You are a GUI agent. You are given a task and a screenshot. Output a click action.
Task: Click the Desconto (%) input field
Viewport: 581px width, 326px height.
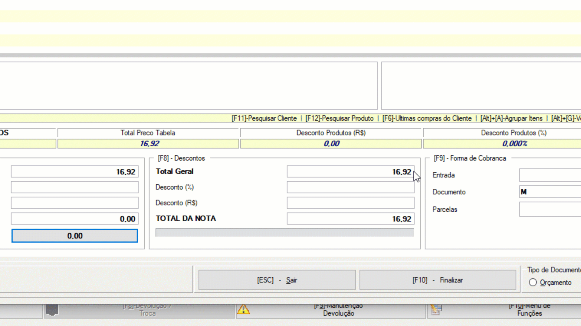click(x=350, y=187)
